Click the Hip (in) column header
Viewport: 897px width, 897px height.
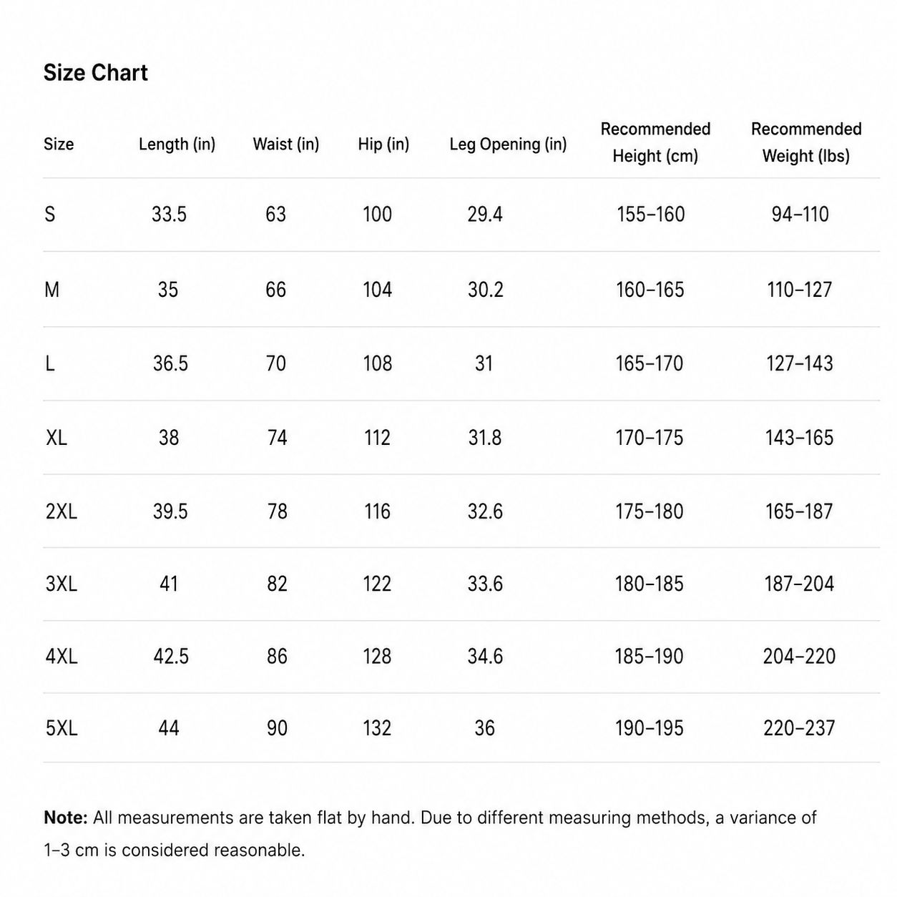pos(383,144)
